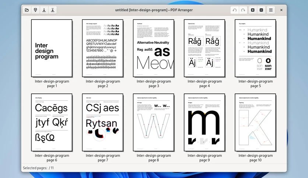The height and width of the screenshot is (178, 308).
Task: Select the page 9 letter m thumbnail
Action: point(204,122)
